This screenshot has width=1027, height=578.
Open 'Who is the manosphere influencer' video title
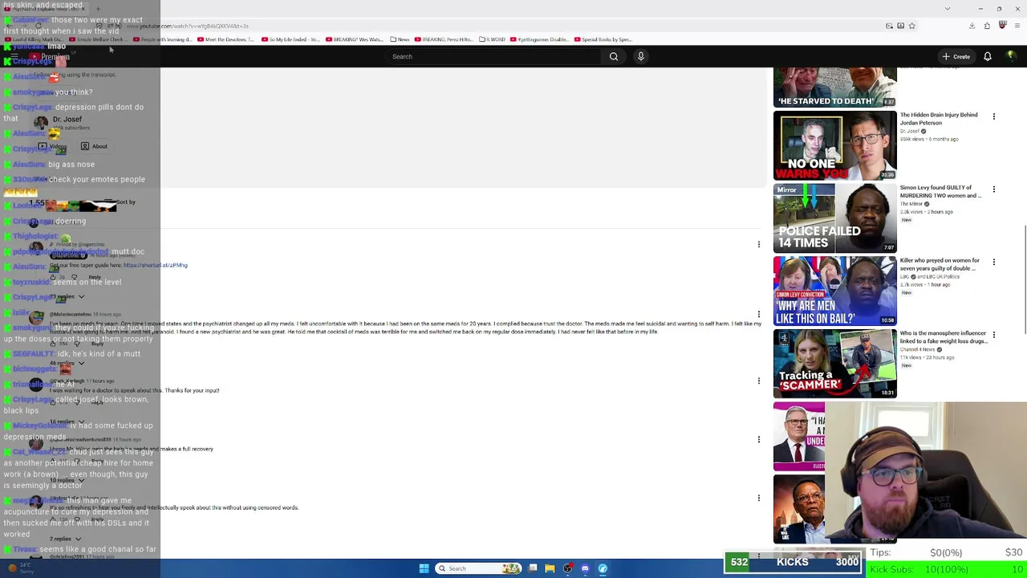[944, 337]
